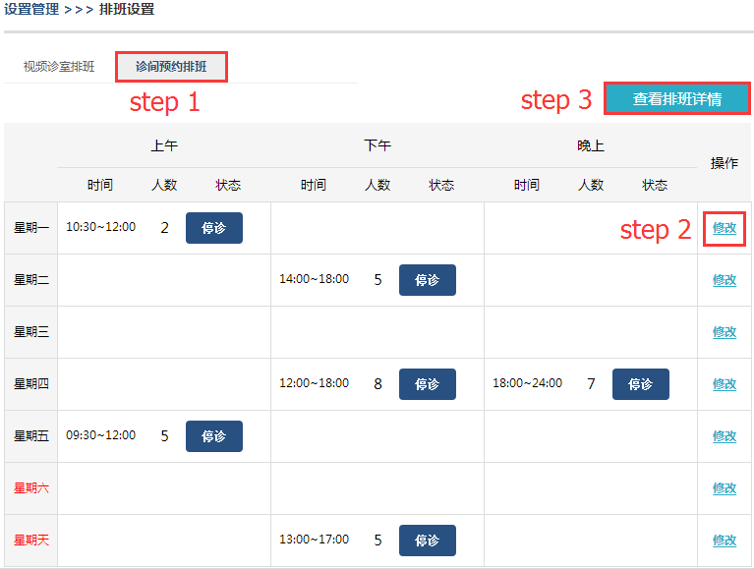
Task: Click 停诊 for Thursday evening slot
Action: tap(640, 384)
